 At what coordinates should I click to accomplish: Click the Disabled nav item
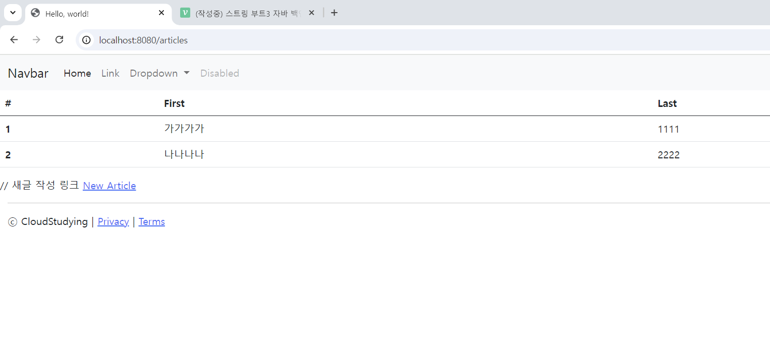219,73
